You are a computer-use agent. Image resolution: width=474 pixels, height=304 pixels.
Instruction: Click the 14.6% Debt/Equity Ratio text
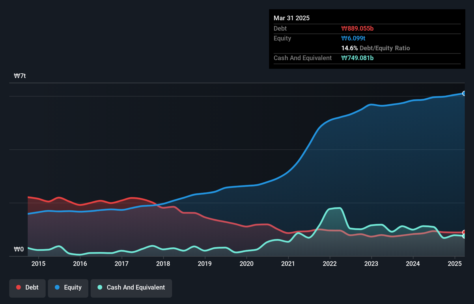375,48
